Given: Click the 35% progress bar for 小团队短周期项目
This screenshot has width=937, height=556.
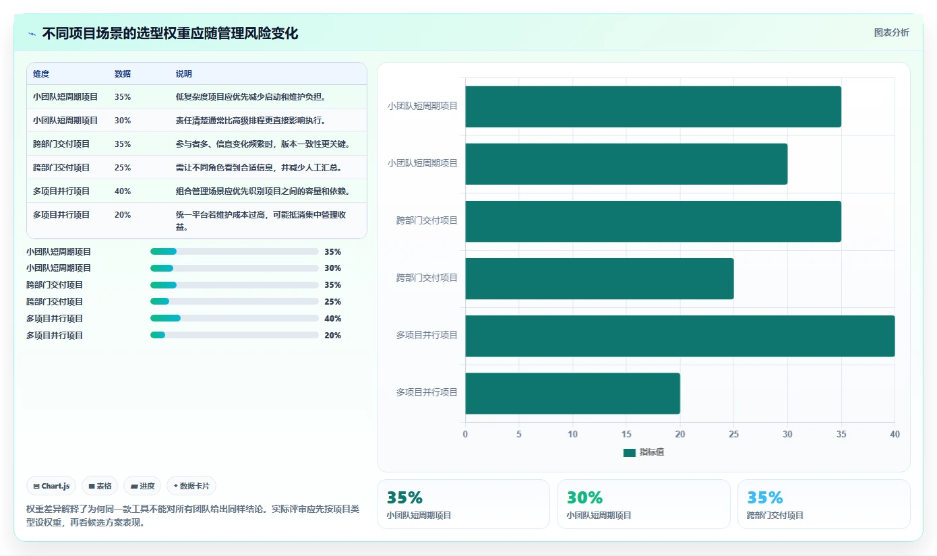Looking at the screenshot, I should pyautogui.click(x=235, y=251).
